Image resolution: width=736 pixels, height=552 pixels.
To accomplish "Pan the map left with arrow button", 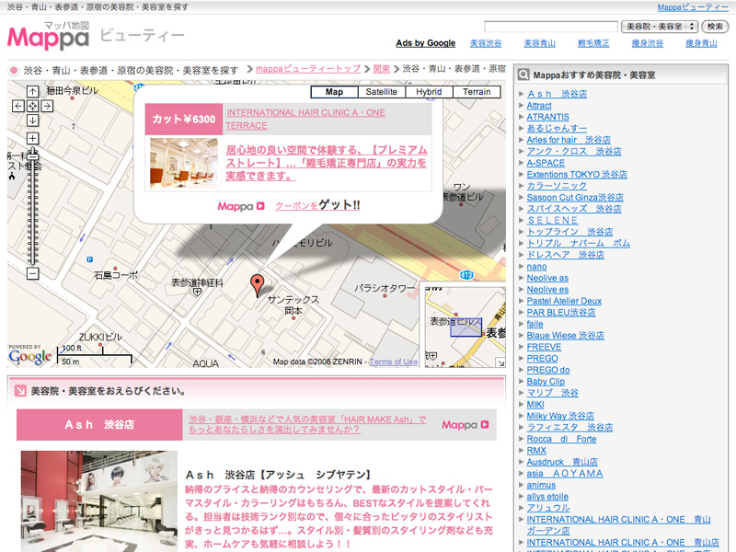I will click(x=18, y=106).
